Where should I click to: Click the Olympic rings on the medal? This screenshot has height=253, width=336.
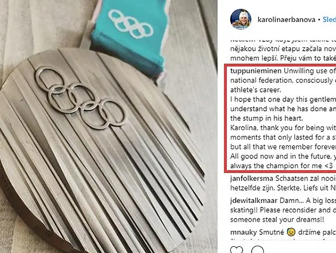(80, 98)
